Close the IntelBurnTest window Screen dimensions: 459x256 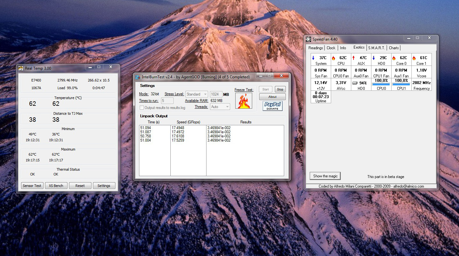pyautogui.click(x=282, y=75)
